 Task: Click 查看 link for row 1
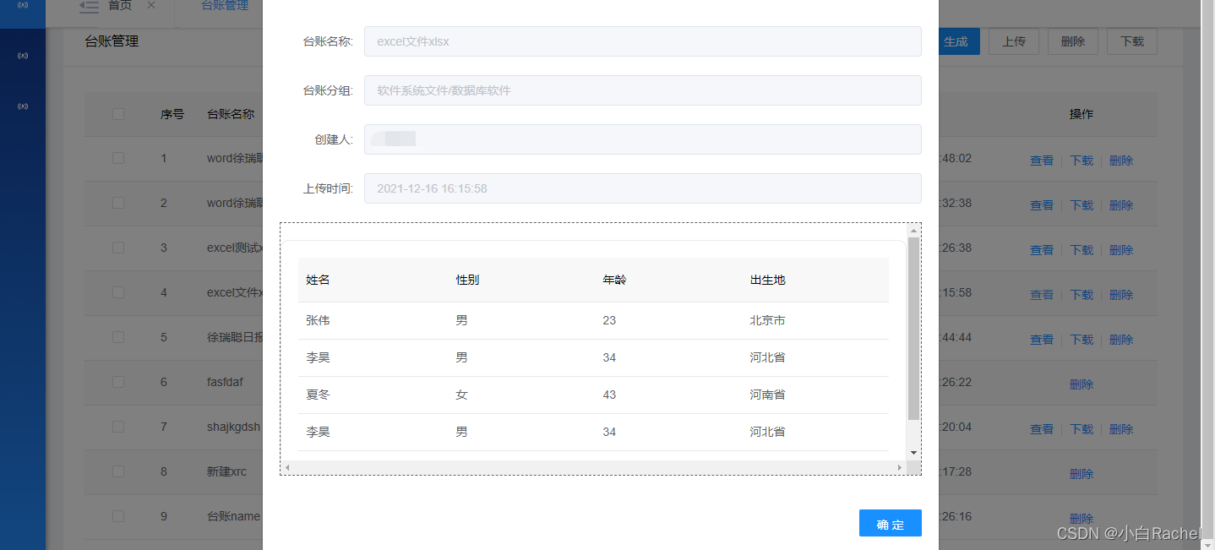tap(1041, 161)
